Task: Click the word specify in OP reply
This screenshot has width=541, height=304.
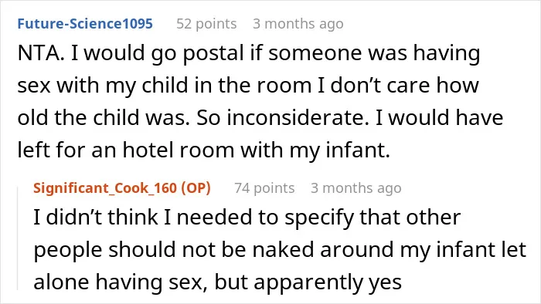Action: click(x=318, y=218)
